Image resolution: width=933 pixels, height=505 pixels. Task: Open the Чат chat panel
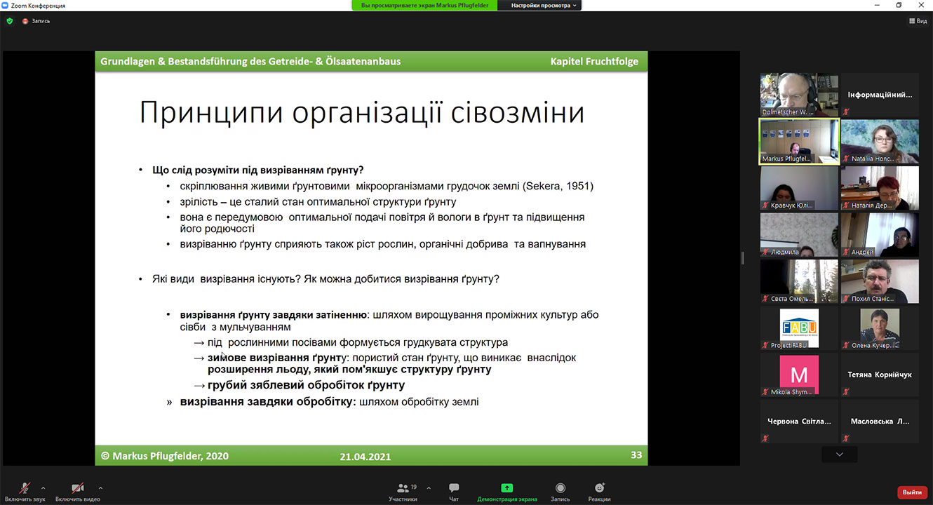tap(454, 492)
